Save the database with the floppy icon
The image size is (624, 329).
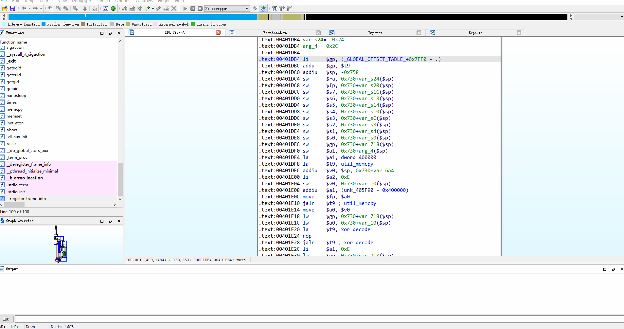(12, 9)
